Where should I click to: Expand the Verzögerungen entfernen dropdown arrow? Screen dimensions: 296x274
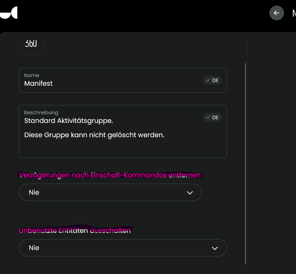coord(190,193)
